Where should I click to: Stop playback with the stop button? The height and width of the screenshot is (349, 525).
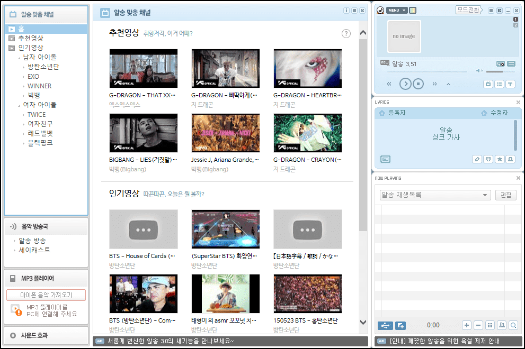[418, 84]
